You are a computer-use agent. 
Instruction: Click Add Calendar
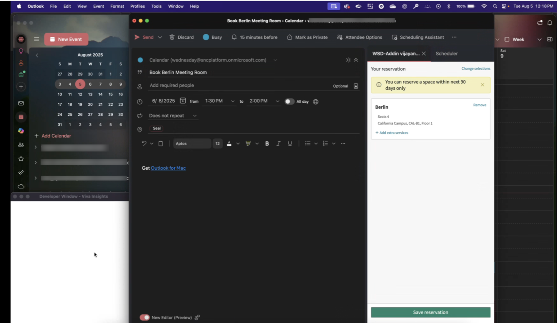(x=53, y=136)
